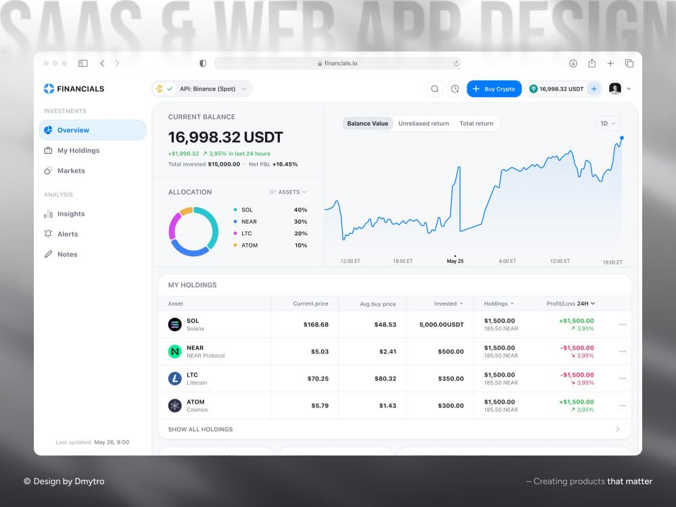Viewport: 676px width, 507px height.
Task: Click the privacy shield icon
Action: click(x=203, y=64)
